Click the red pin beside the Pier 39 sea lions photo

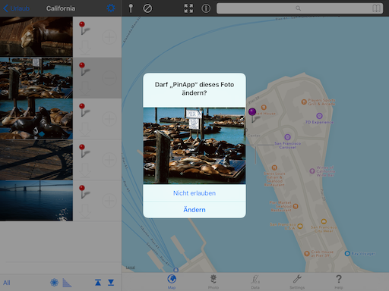coord(84,69)
